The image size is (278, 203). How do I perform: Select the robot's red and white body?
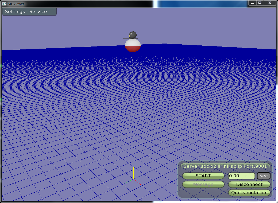point(133,46)
